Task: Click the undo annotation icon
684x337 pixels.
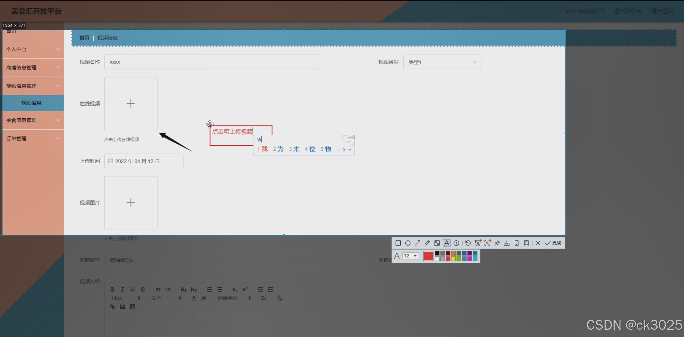Action: coord(468,243)
